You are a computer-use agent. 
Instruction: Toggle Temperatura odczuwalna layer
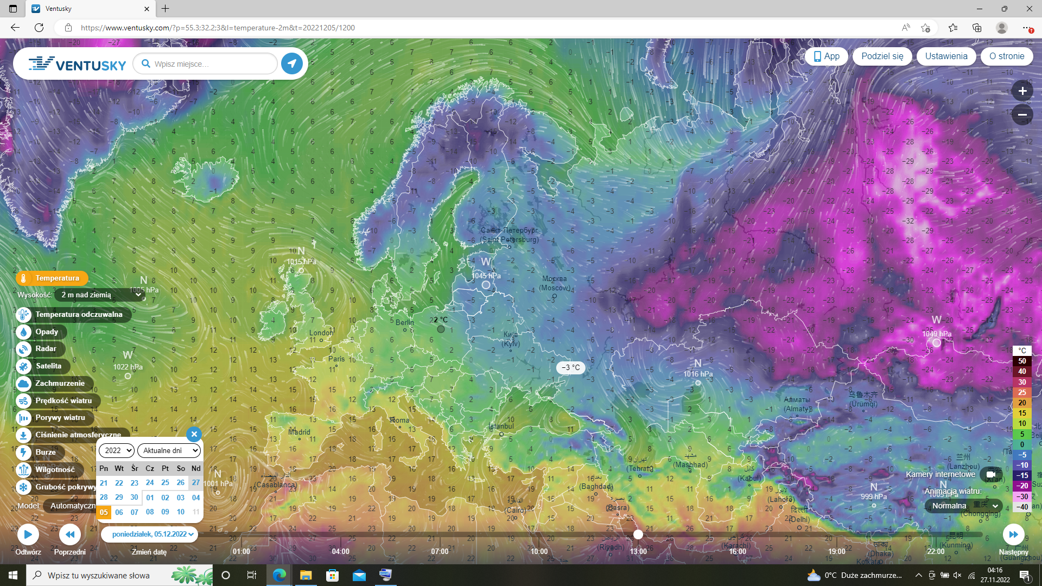[78, 315]
